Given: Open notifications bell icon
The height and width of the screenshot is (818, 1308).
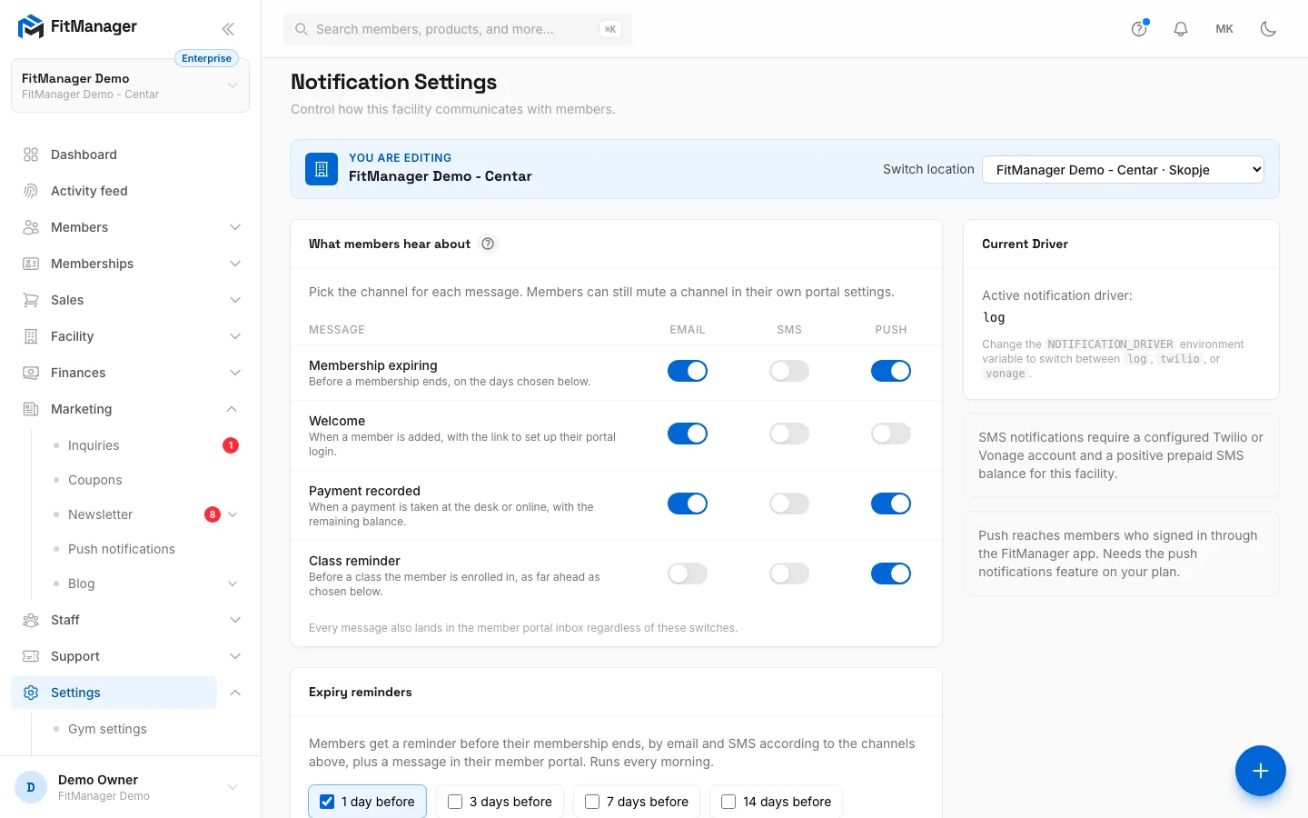Looking at the screenshot, I should pyautogui.click(x=1181, y=29).
